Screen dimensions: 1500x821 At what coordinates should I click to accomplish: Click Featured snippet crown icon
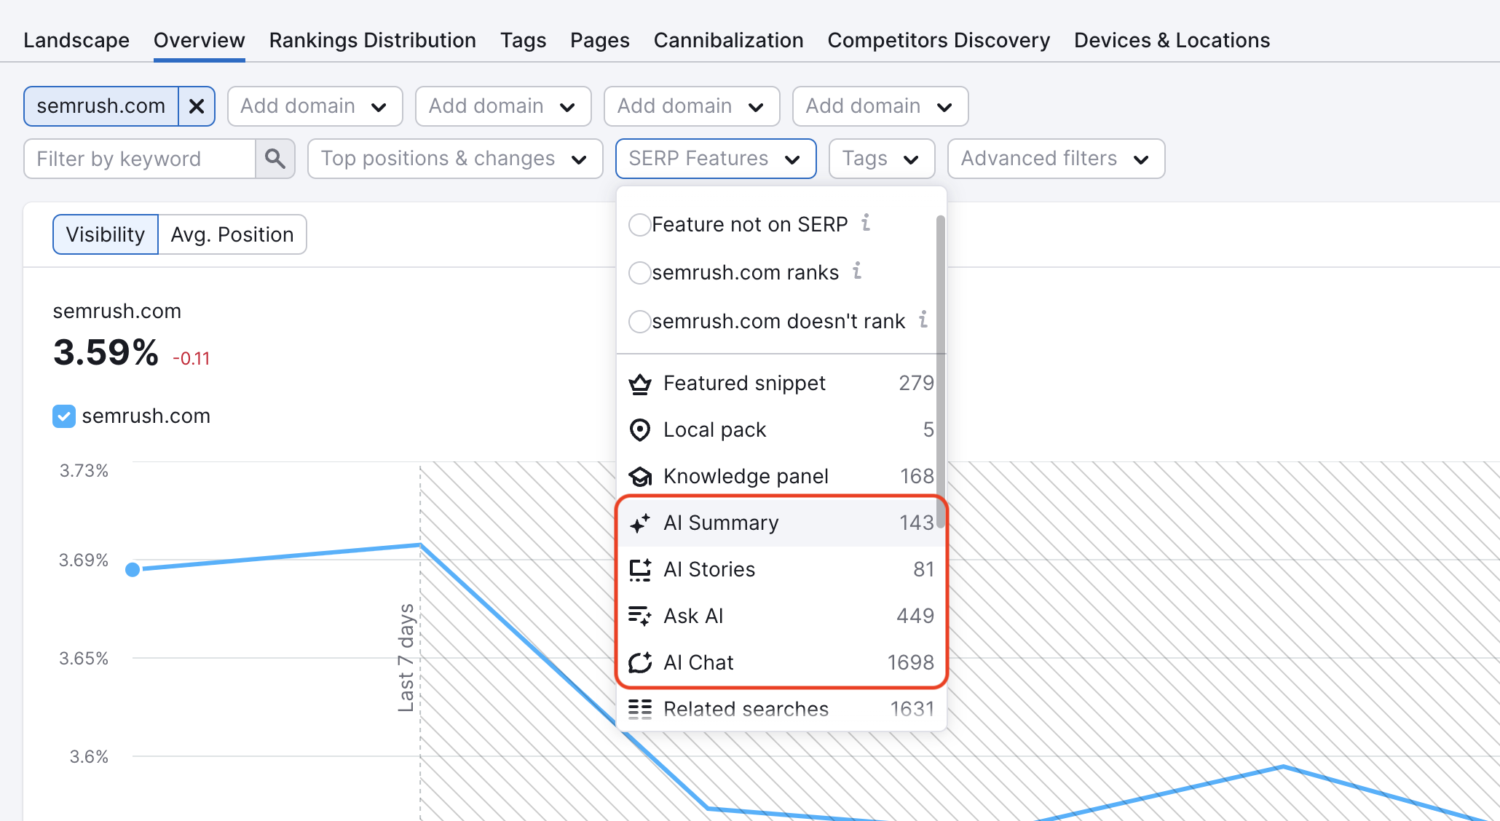(640, 384)
